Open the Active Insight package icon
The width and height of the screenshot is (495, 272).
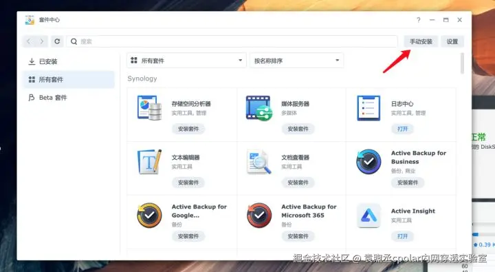pyautogui.click(x=368, y=216)
